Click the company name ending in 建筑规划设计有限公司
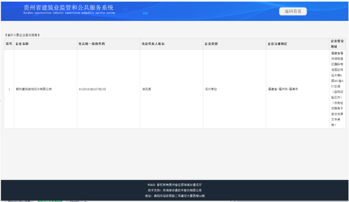The height and width of the screenshot is (202, 349). [34, 89]
